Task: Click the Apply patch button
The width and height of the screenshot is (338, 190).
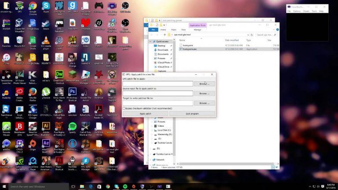Action: (145, 113)
